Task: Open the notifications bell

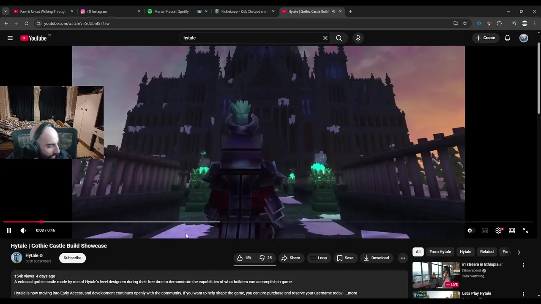Action: [x=508, y=38]
